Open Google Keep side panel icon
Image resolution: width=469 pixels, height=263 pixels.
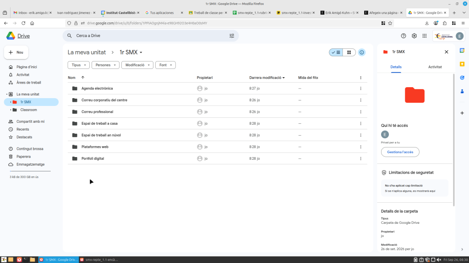coord(462,64)
